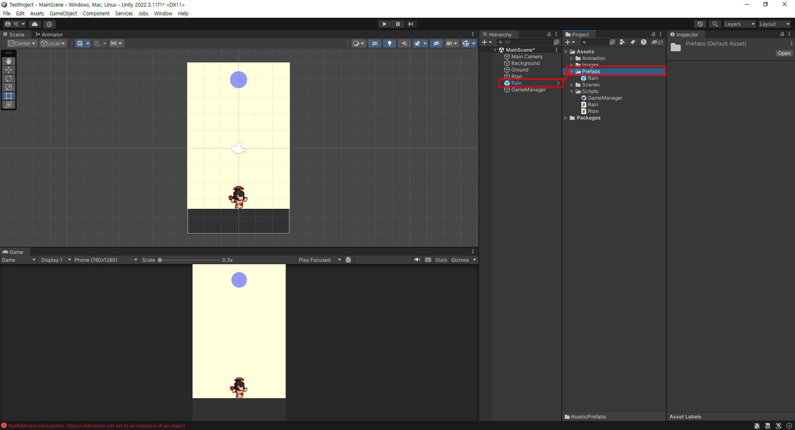Select the Hand (View) tool in Scene
795x430 pixels.
tap(9, 61)
